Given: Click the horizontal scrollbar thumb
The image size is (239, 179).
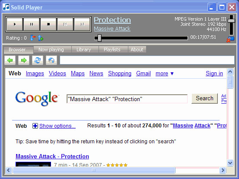Looking at the screenshot, I should 94,170.
